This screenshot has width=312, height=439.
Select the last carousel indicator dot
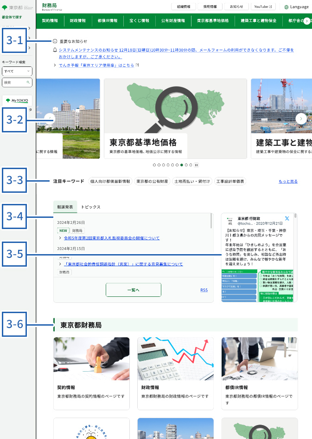[191, 165]
